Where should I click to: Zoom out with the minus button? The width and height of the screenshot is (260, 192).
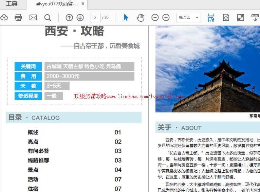click(155, 18)
